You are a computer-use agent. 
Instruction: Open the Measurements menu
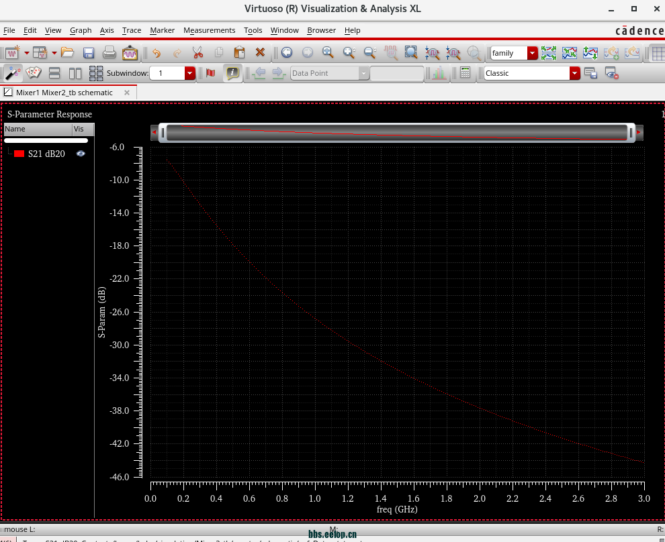pyautogui.click(x=209, y=30)
